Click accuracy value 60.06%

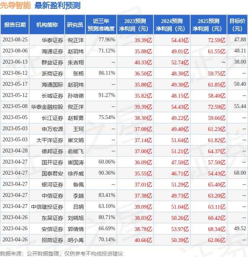tap(107, 162)
